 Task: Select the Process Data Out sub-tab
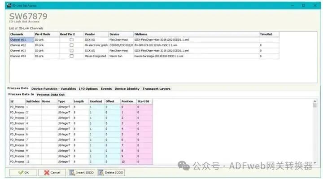point(51,95)
